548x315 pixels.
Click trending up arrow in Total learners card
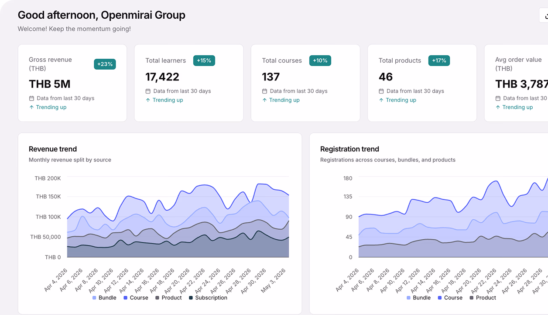point(148,100)
